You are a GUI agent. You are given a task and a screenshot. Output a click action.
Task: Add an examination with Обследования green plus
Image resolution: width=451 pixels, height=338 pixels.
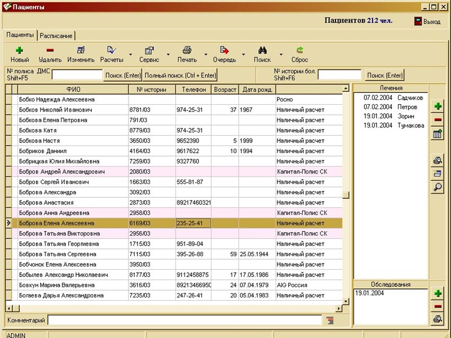[x=438, y=293]
